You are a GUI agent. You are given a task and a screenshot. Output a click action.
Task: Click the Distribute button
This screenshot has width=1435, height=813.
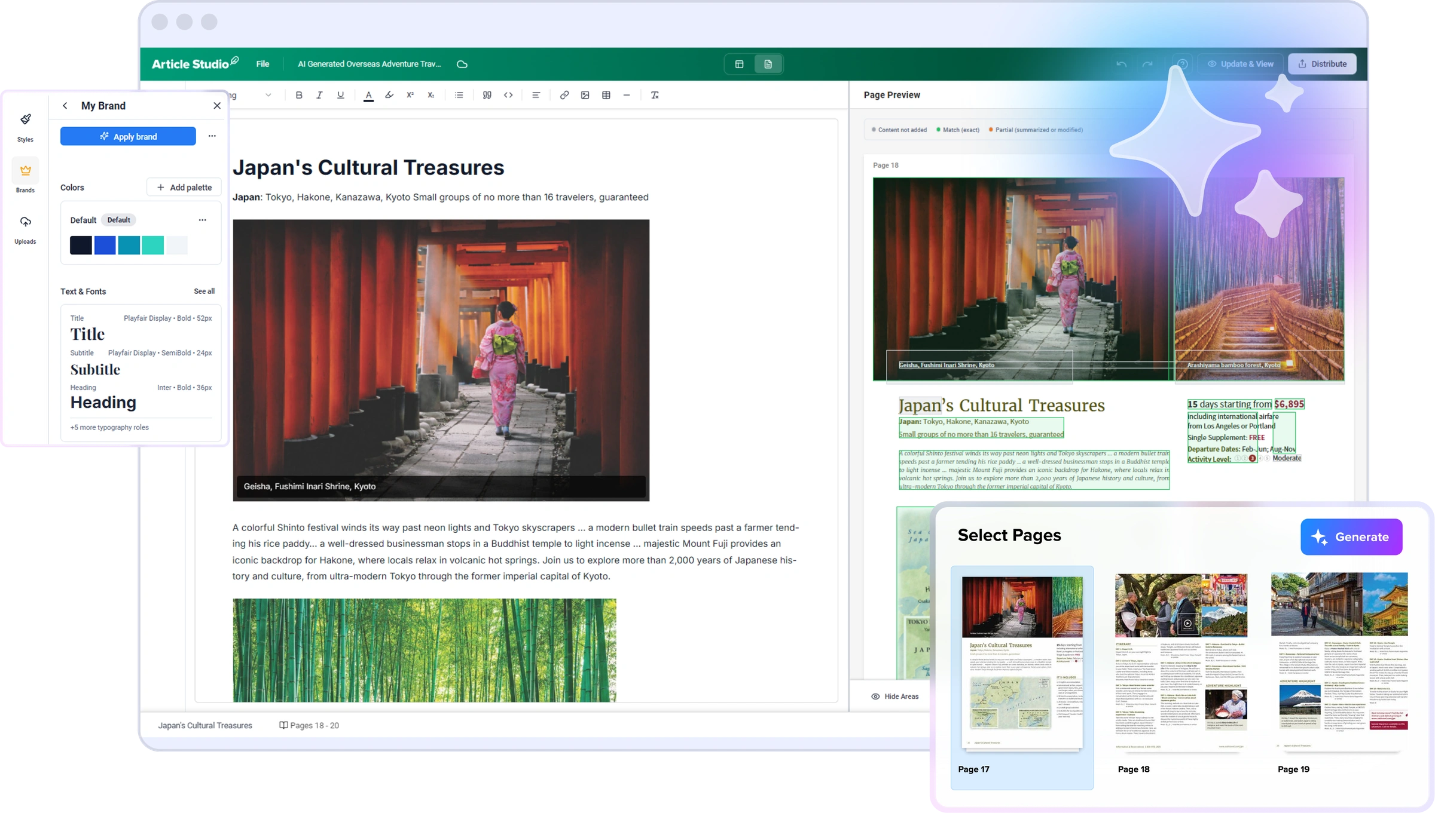1322,64
